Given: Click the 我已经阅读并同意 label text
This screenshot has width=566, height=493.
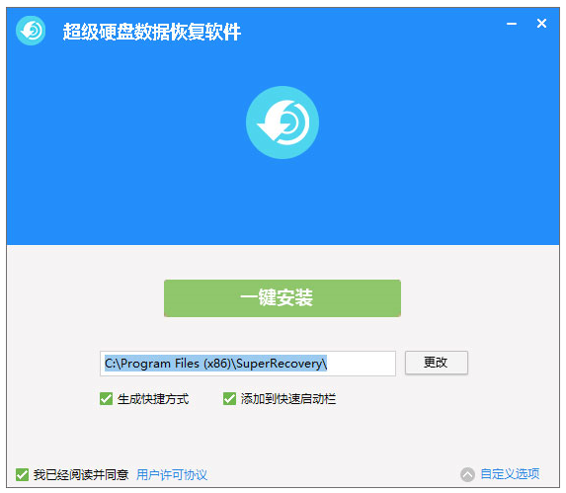Looking at the screenshot, I should point(81,474).
